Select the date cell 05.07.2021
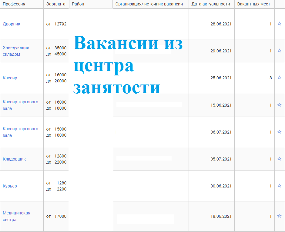 (x=221, y=159)
